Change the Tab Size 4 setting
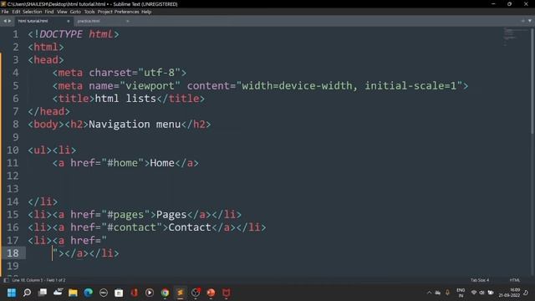 (480, 280)
